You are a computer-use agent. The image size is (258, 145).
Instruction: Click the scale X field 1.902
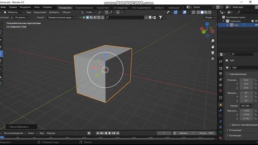[x=246, y=111]
